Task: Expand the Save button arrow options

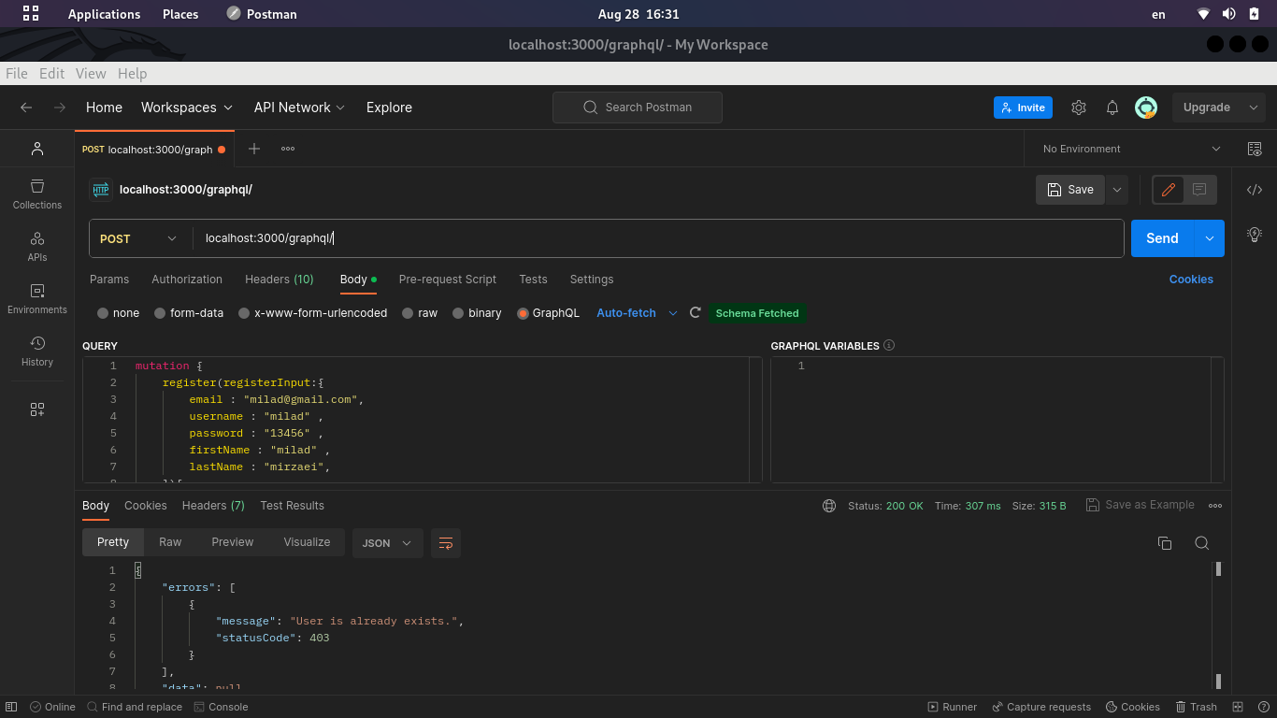Action: [x=1117, y=190]
